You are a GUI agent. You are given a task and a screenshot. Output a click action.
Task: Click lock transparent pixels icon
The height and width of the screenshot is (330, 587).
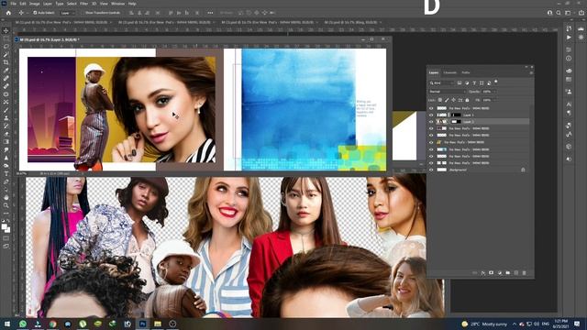440,100
